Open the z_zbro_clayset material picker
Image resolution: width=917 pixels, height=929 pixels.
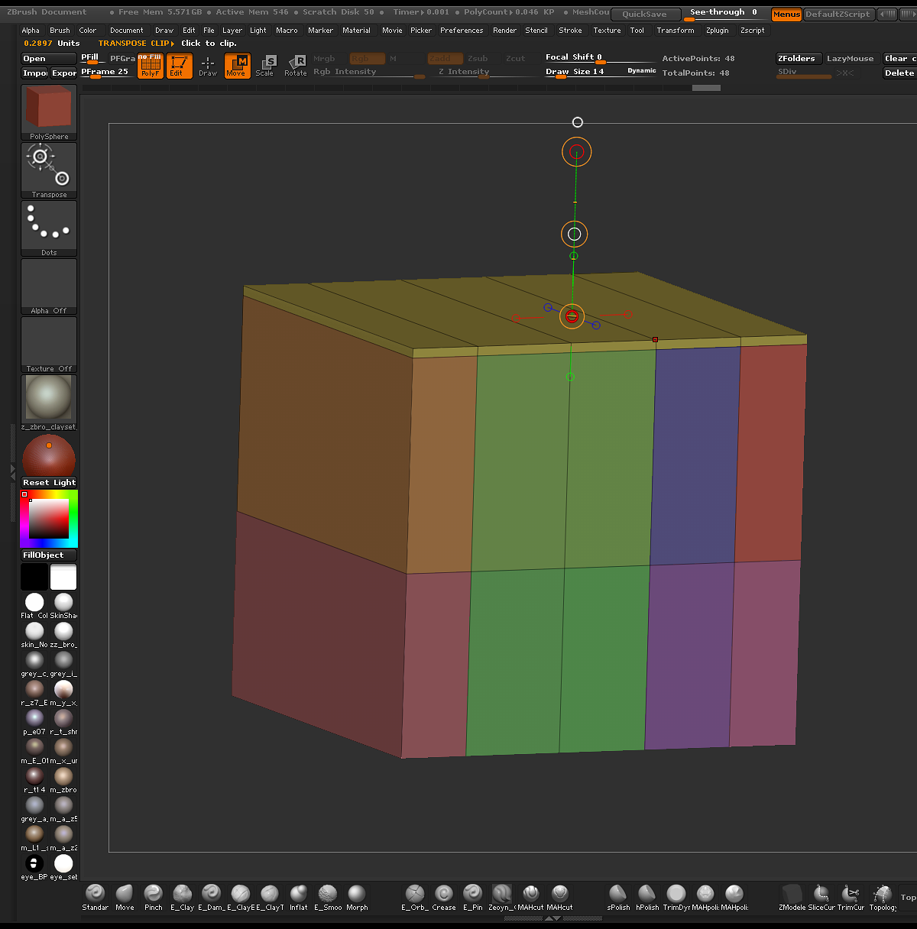click(49, 403)
